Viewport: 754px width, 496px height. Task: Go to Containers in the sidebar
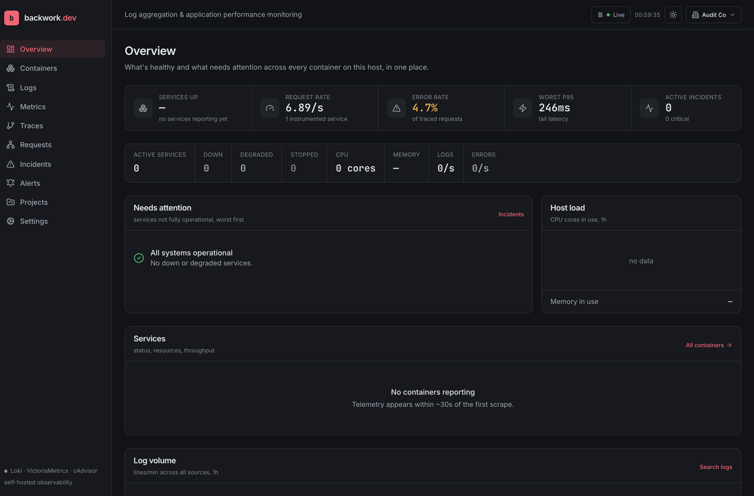click(x=53, y=68)
